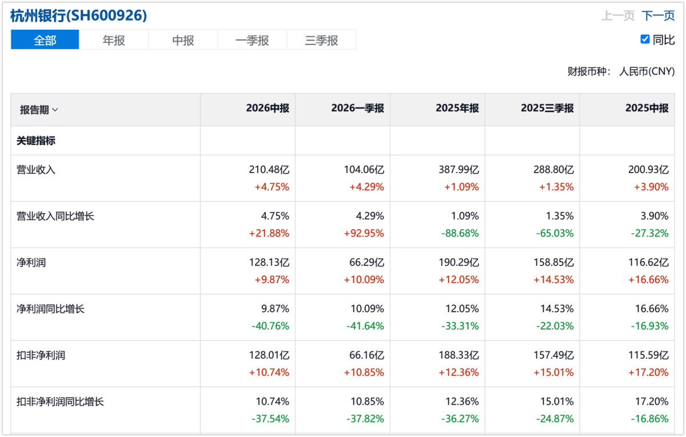
Task: Switch to the 中报 tab
Action: tap(183, 40)
